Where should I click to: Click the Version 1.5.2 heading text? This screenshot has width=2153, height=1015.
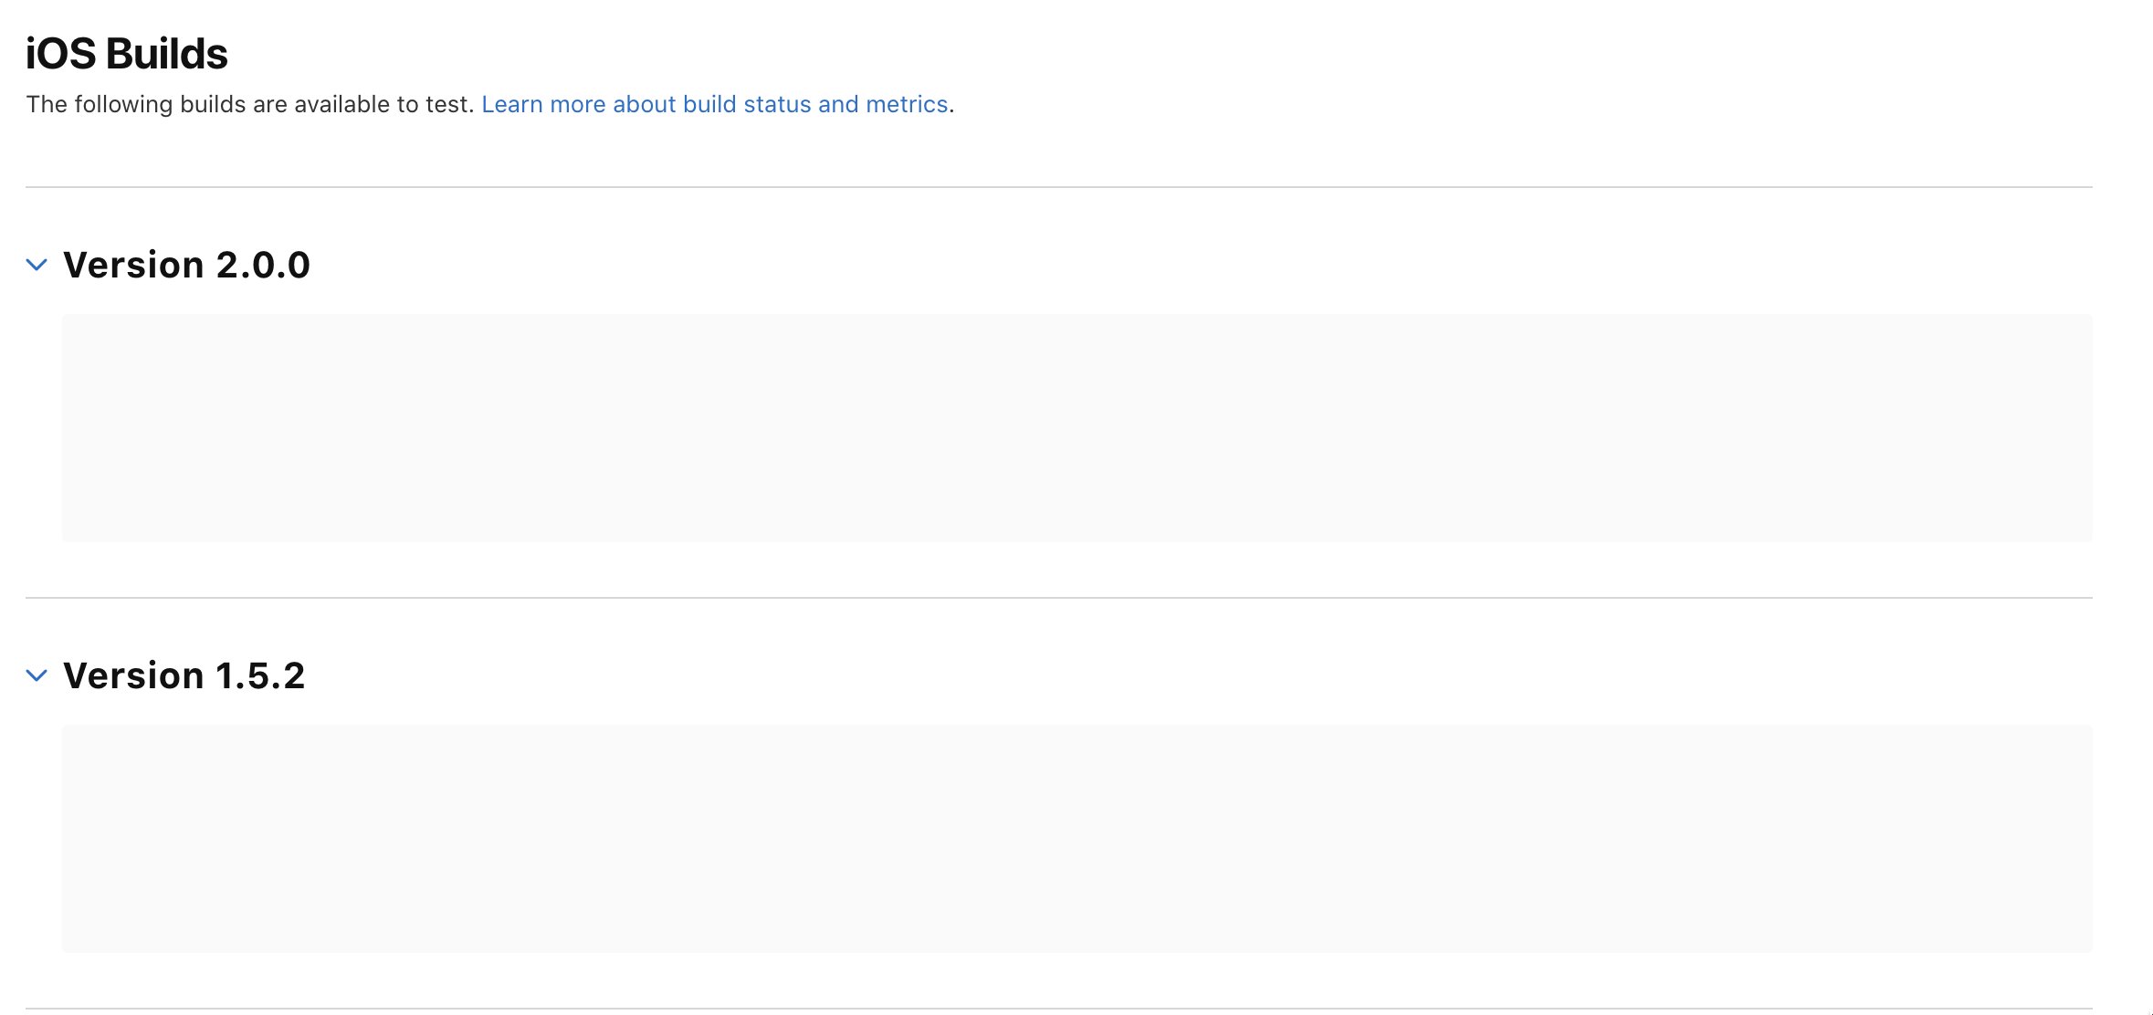click(184, 676)
